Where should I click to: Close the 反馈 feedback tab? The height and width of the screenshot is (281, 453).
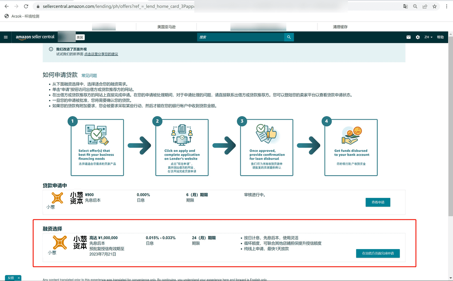tap(19, 278)
